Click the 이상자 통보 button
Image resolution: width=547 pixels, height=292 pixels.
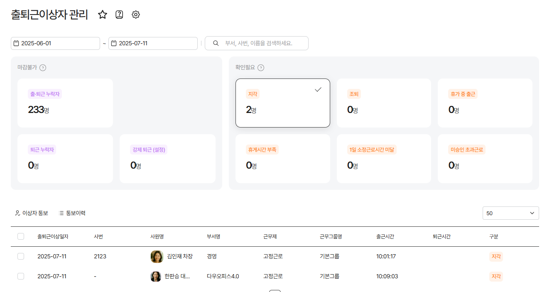pos(32,213)
